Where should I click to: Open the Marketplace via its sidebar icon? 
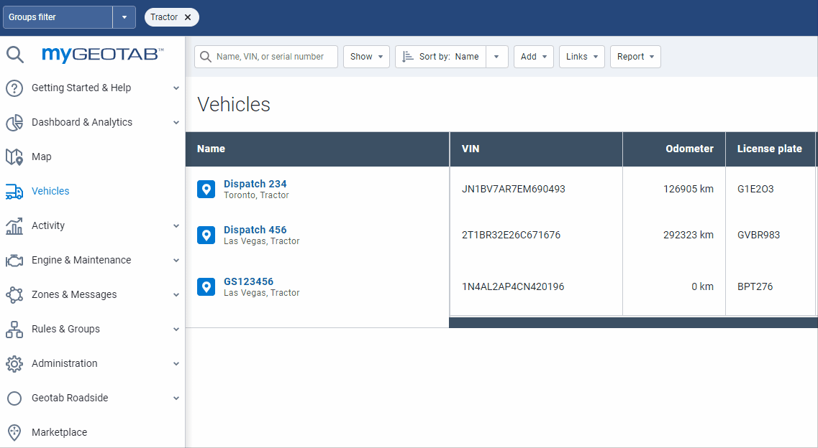14,432
